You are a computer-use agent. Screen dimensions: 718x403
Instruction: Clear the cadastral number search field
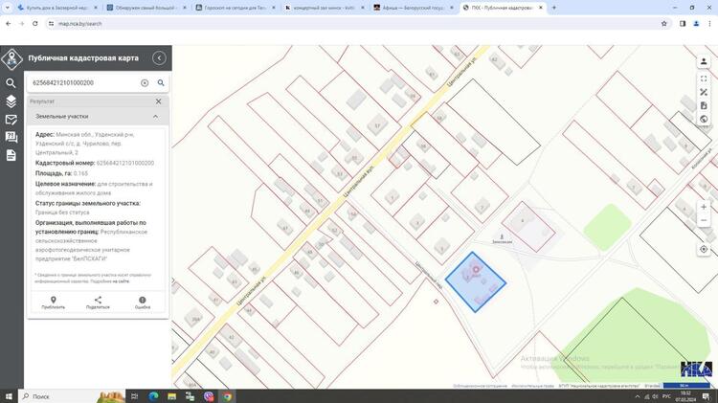coord(146,83)
